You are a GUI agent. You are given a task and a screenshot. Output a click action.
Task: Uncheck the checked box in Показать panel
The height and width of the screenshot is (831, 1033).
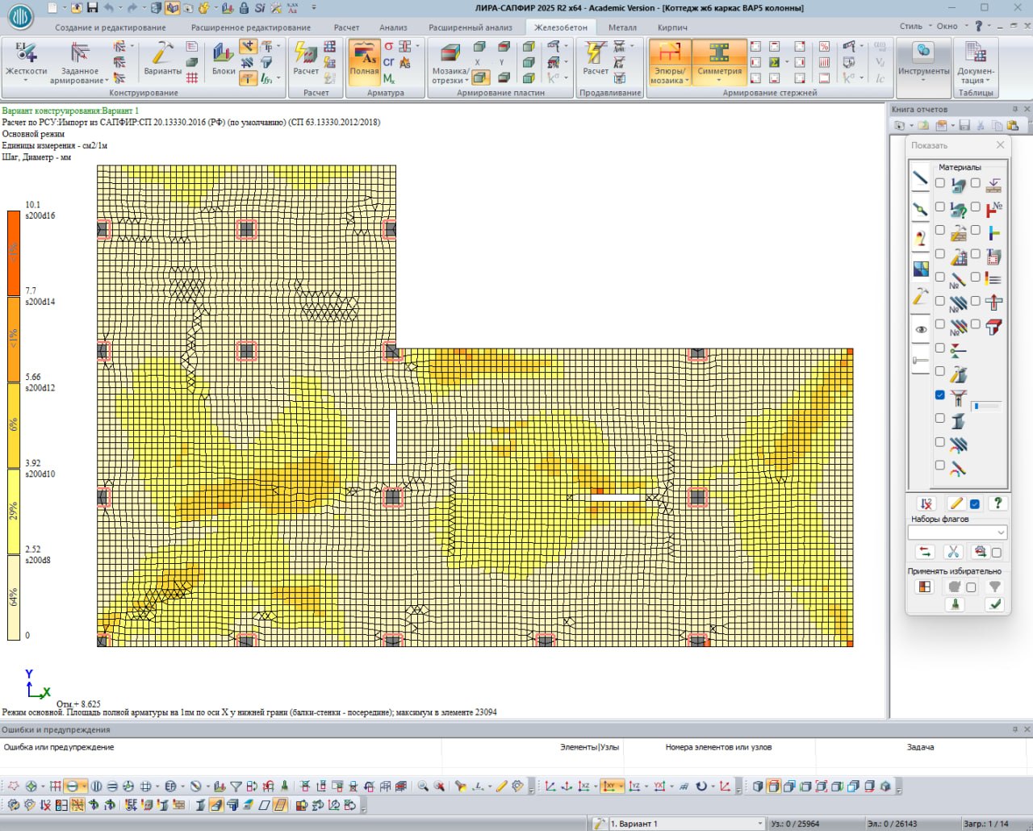tap(939, 395)
